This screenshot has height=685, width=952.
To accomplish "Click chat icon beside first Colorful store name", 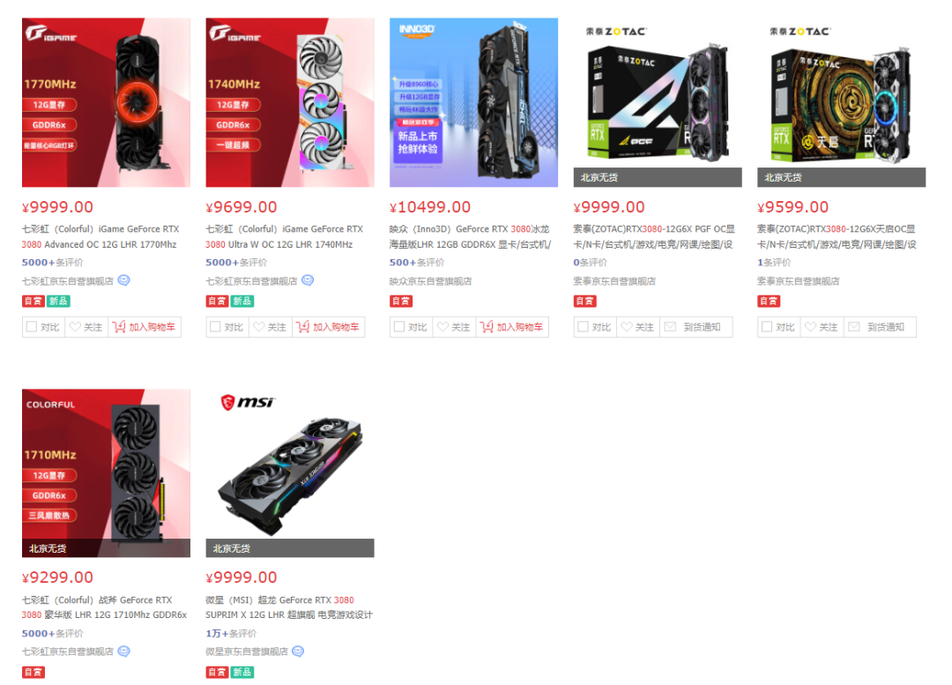I will point(124,280).
